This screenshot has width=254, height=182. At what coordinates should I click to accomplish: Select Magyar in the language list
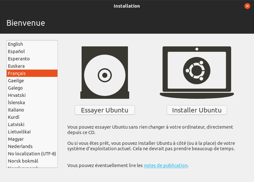pyautogui.click(x=16, y=139)
